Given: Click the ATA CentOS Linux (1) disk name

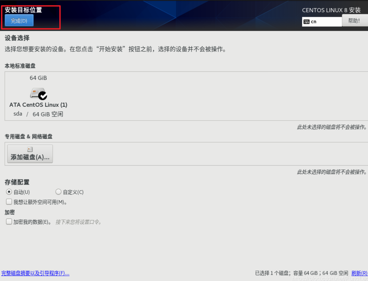Looking at the screenshot, I should click(x=38, y=105).
